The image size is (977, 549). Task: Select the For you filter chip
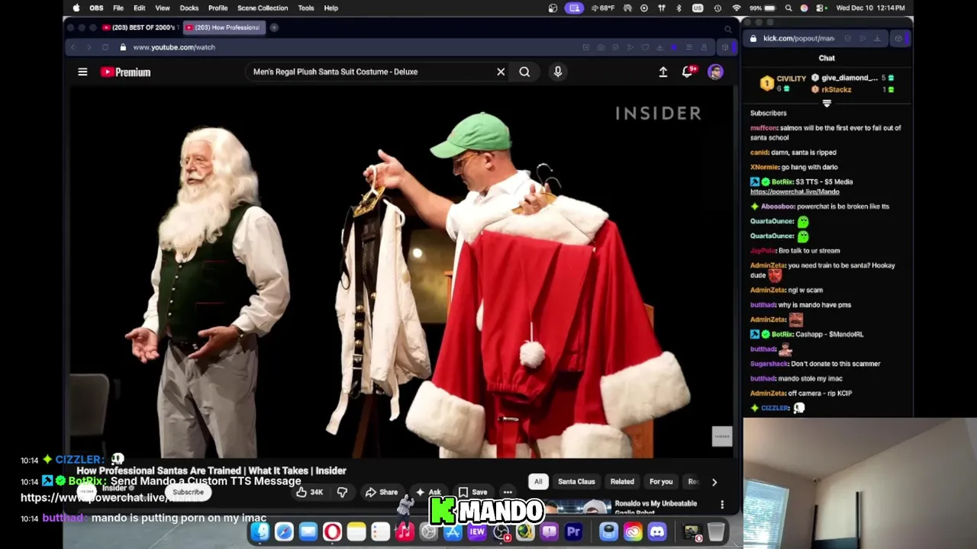click(x=661, y=482)
